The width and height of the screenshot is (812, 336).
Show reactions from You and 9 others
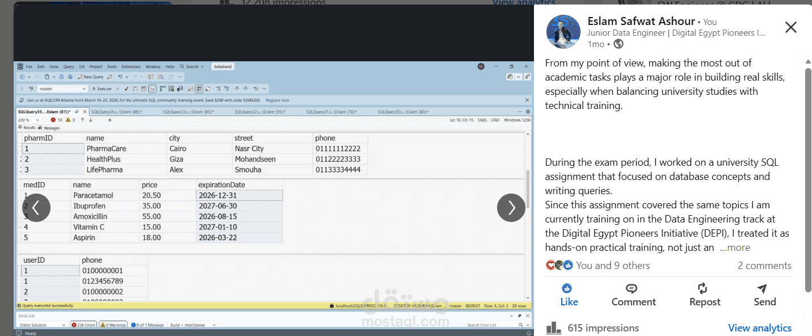[598, 266]
